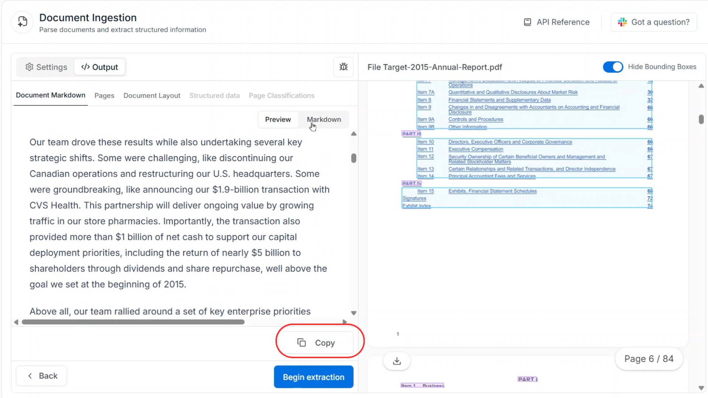Viewport: 708px width, 398px height.
Task: Switch to Preview view
Action: tap(278, 119)
